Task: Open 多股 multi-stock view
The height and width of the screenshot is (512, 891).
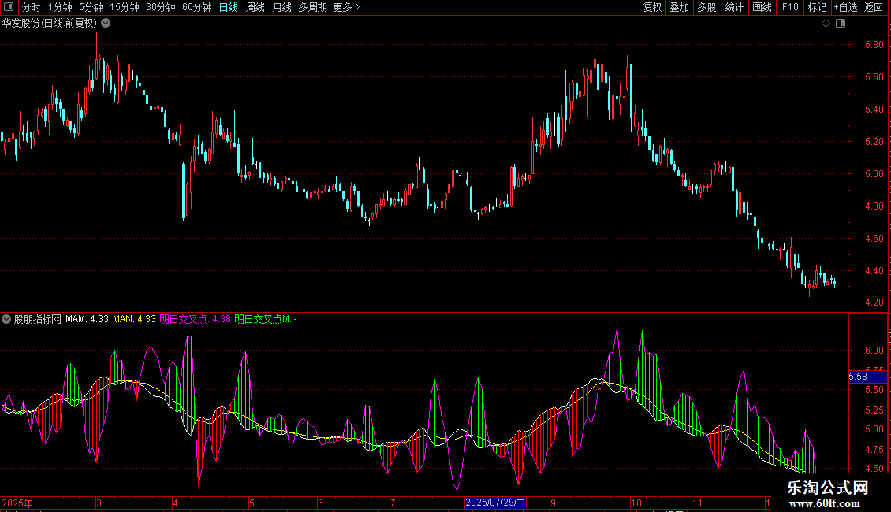Action: coord(706,7)
